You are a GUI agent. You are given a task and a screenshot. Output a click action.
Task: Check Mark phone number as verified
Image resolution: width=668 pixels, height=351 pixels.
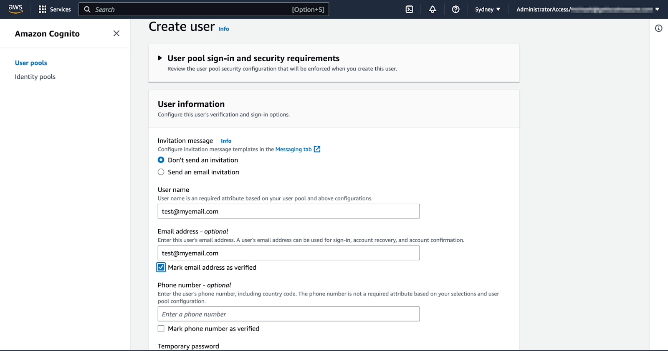point(161,328)
